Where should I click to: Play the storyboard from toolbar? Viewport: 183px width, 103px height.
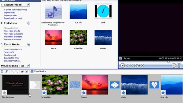pos(26,71)
